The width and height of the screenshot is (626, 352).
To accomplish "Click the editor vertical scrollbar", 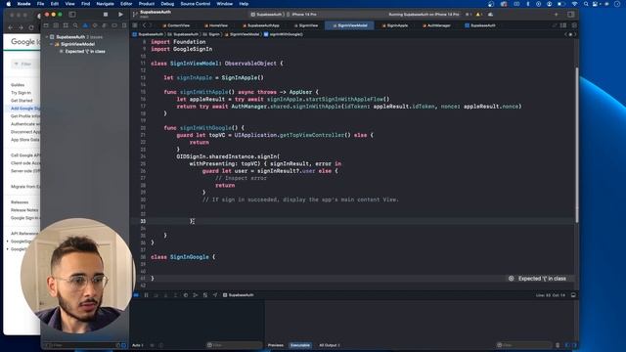I will (576, 146).
